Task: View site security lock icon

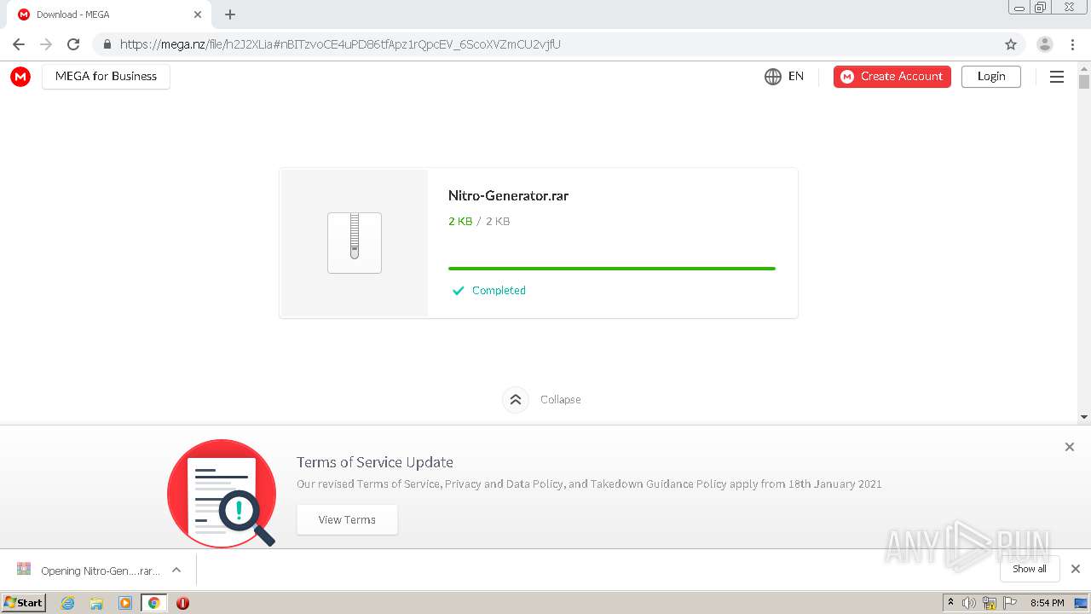Action: point(107,44)
